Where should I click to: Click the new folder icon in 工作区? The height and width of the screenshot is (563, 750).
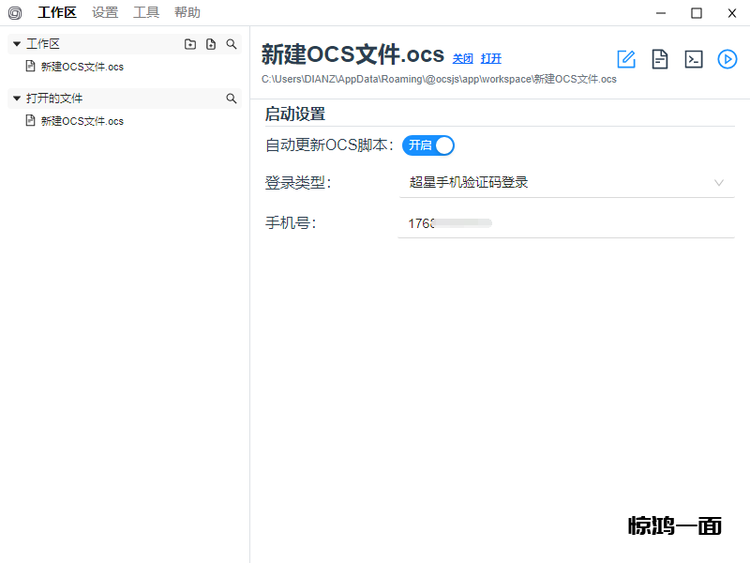click(190, 44)
